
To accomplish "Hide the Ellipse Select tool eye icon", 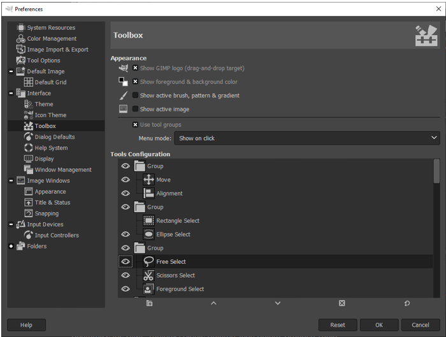I will coord(126,234).
